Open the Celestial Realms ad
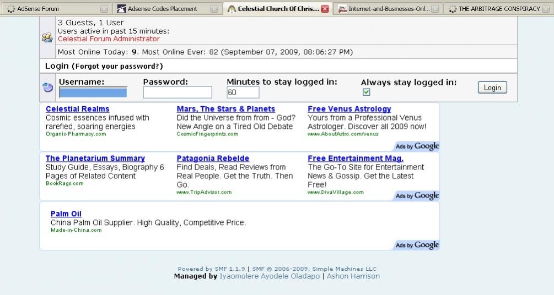 tap(77, 109)
